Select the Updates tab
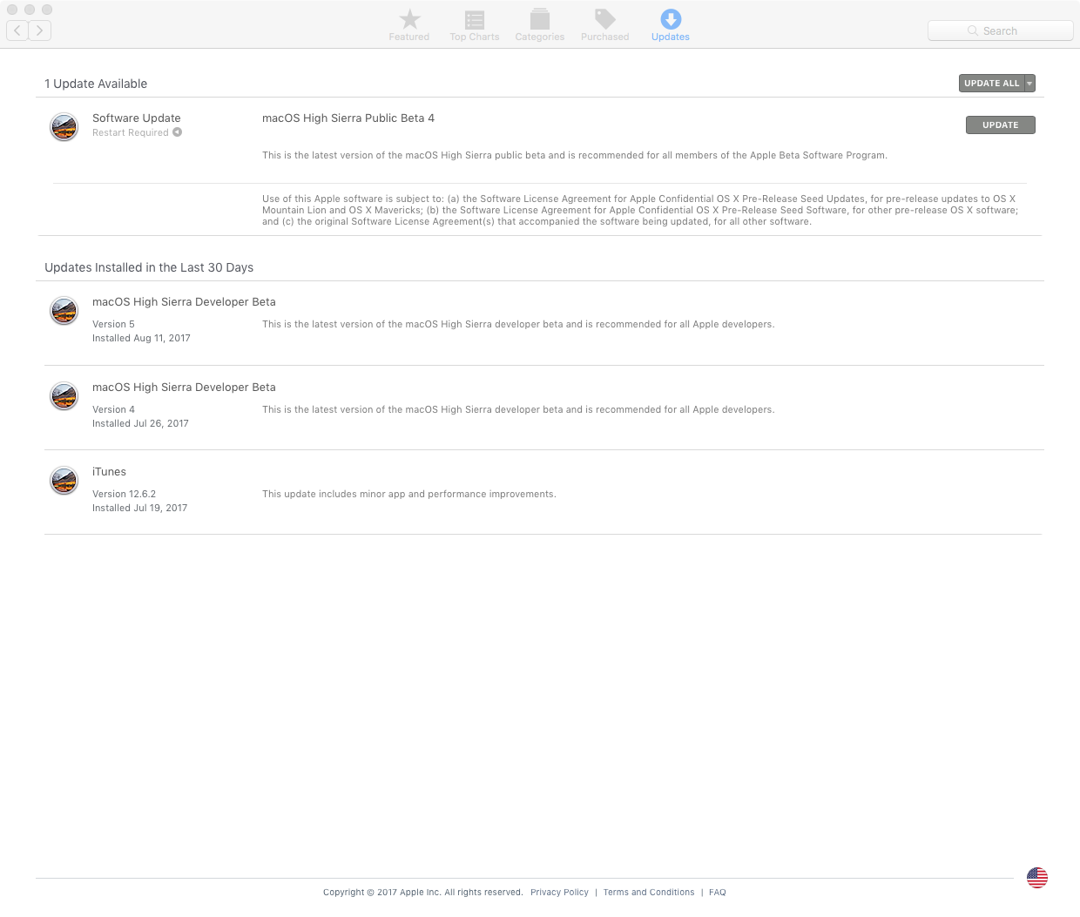The width and height of the screenshot is (1080, 917). [x=670, y=25]
